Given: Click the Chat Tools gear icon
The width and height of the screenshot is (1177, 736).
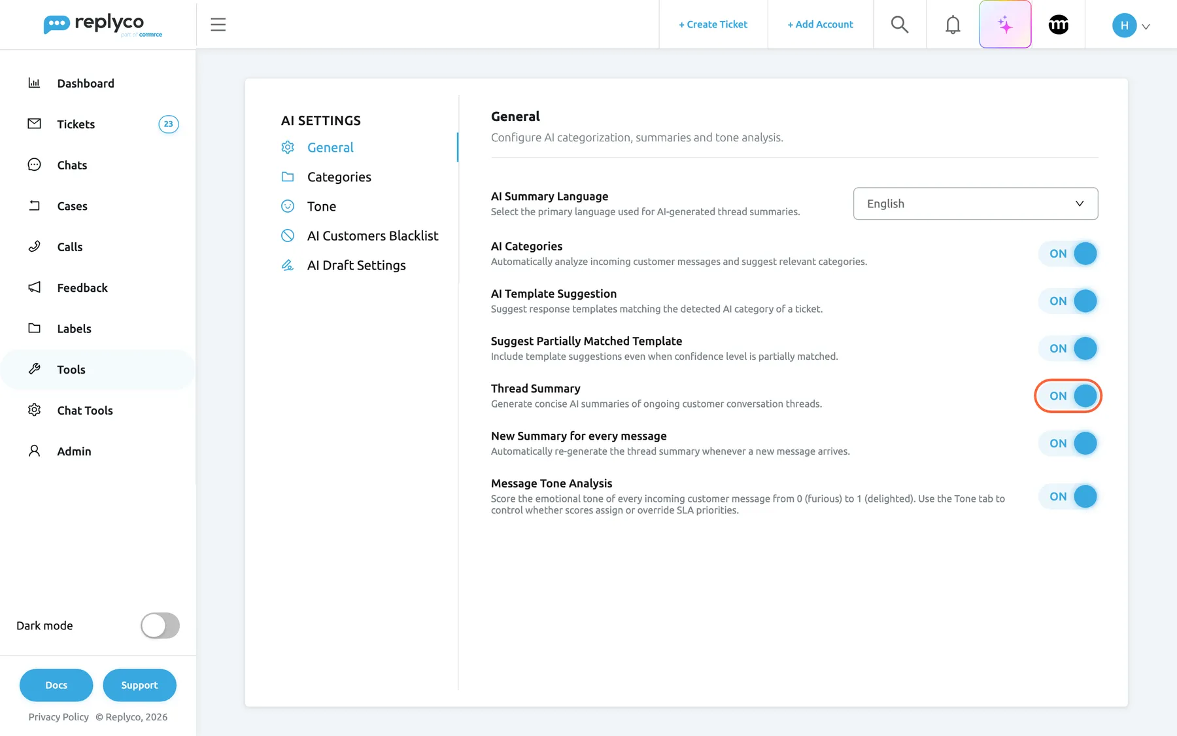Looking at the screenshot, I should 34,410.
